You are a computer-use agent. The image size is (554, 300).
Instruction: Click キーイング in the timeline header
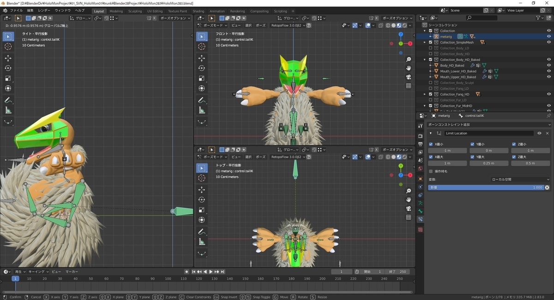(38, 272)
